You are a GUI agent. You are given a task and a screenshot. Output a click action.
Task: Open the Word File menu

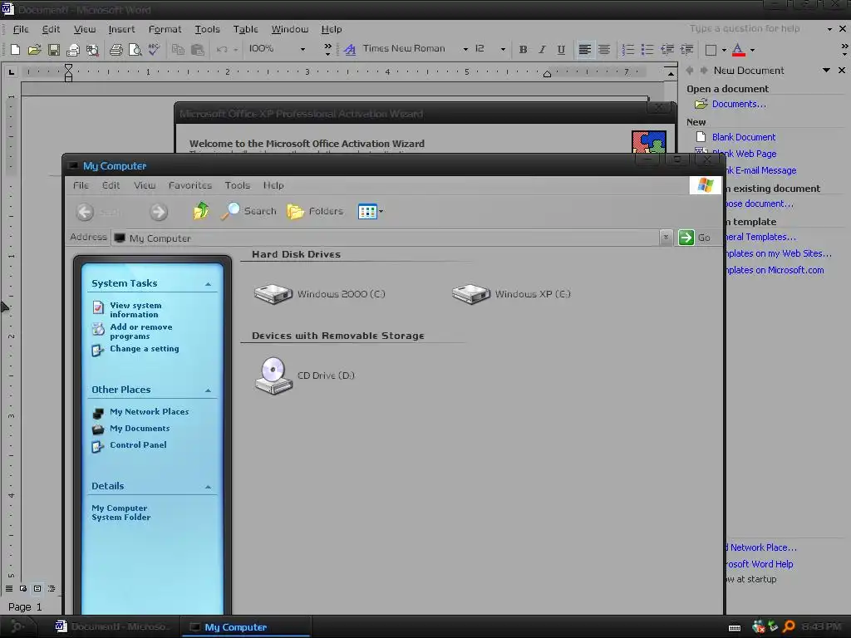pyautogui.click(x=21, y=29)
